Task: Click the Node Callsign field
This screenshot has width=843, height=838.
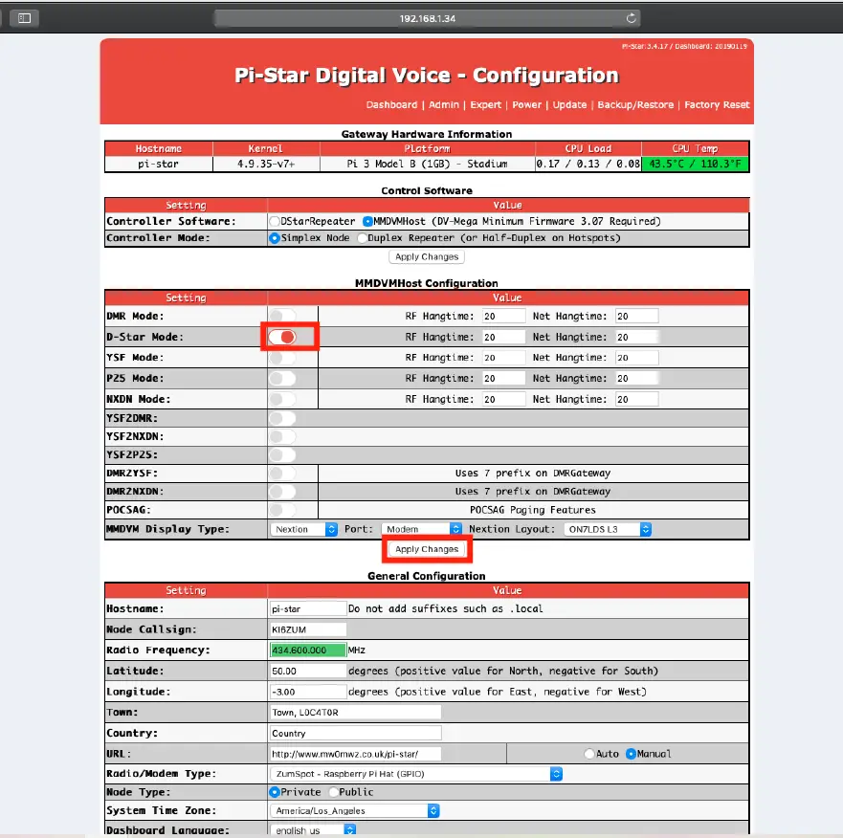Action: (308, 629)
